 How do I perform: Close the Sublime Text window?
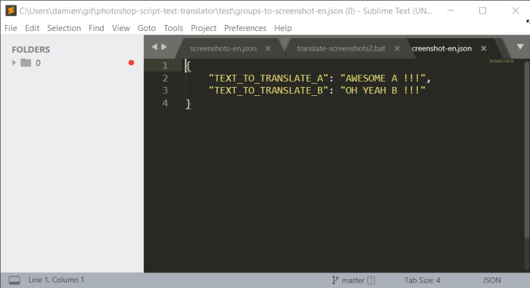pyautogui.click(x=515, y=11)
